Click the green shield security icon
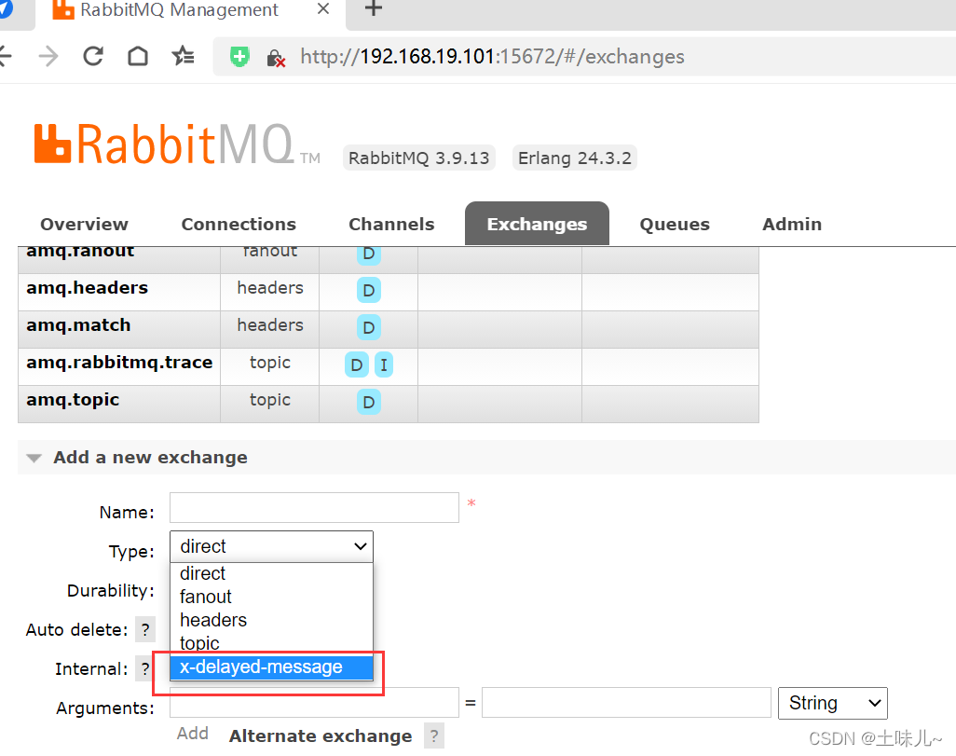This screenshot has width=956, height=756. point(239,57)
